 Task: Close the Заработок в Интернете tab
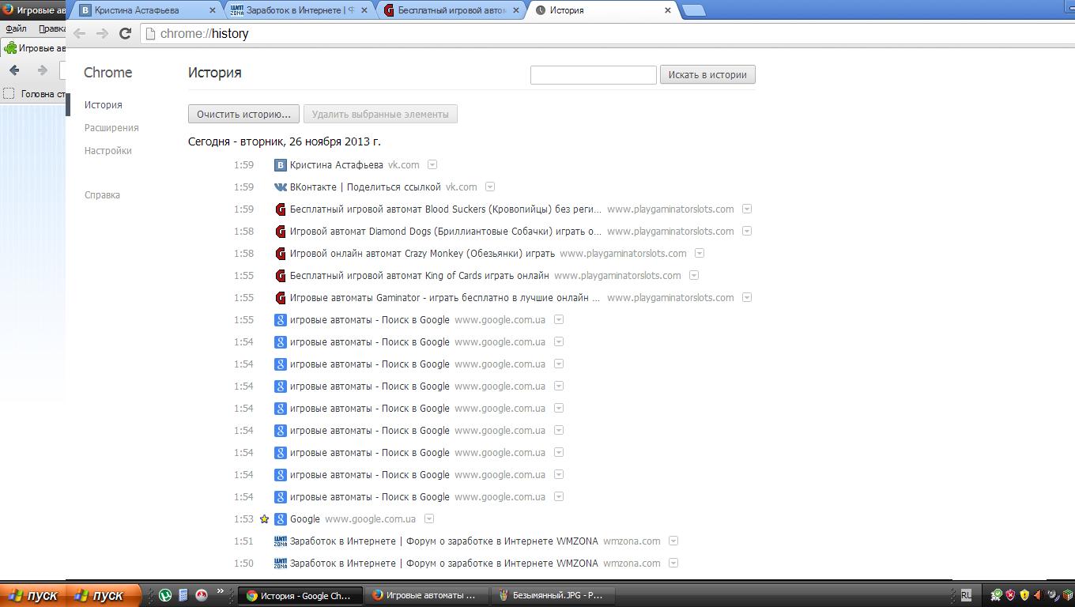[x=364, y=10]
